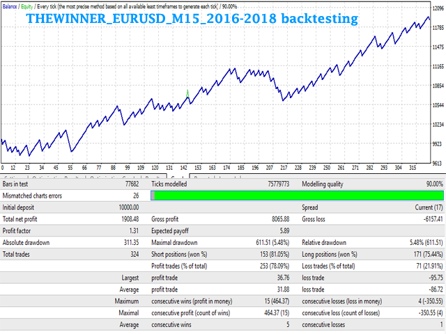
Task: Click the 142 label on the trade-number axis
Action: tap(183, 168)
